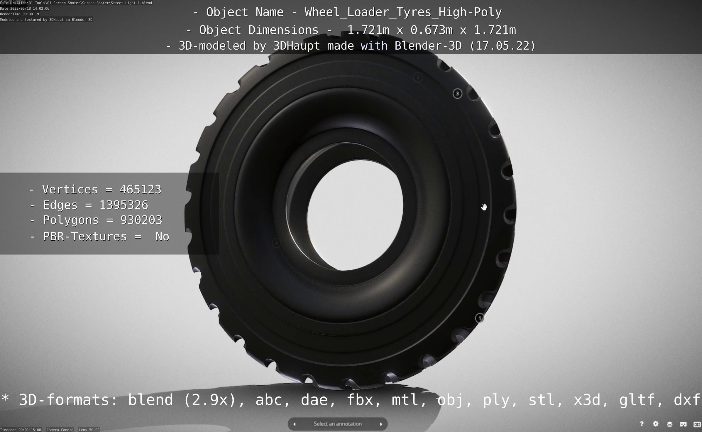Open the viewer settings gear

(656, 424)
